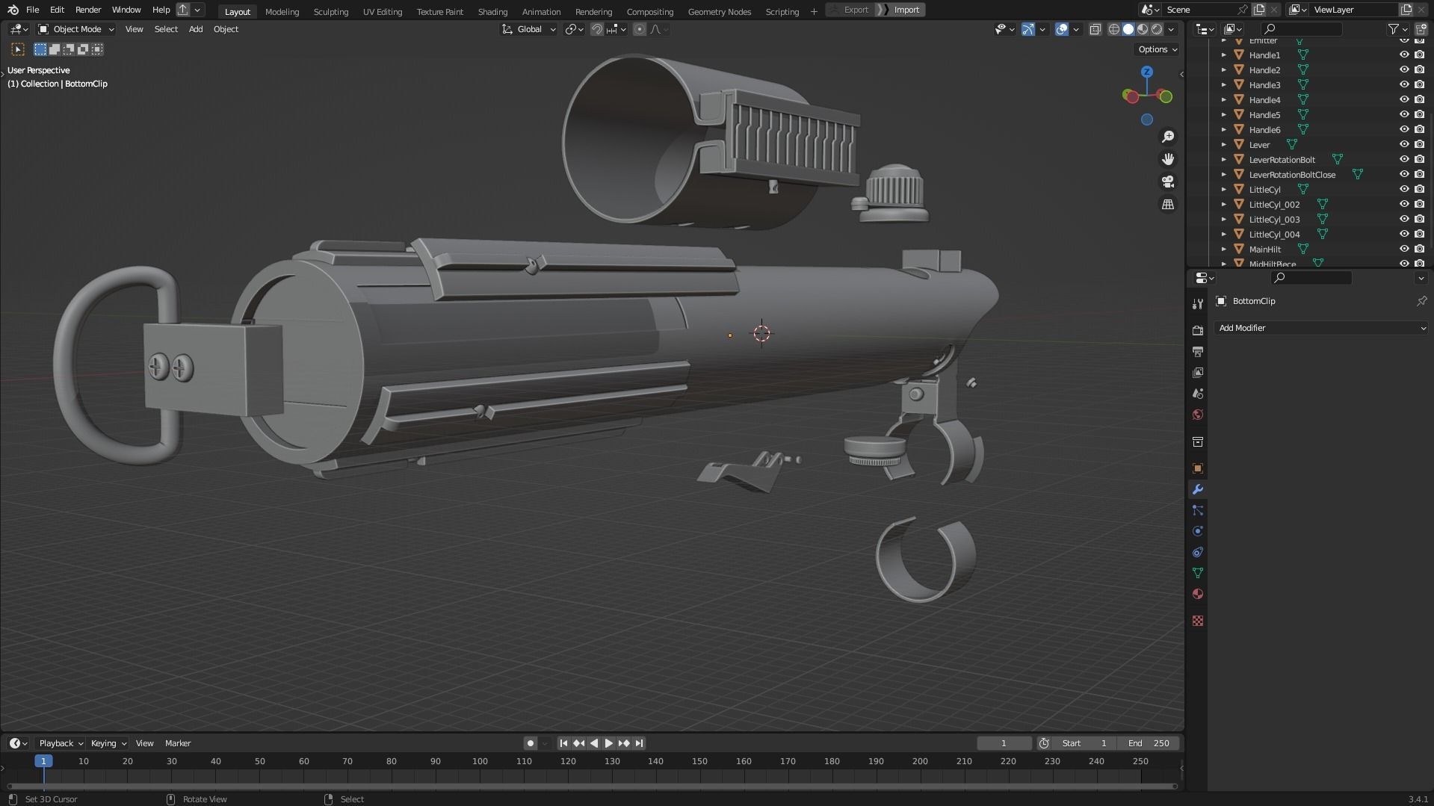The width and height of the screenshot is (1434, 806).
Task: Open the Output properties tab
Action: coord(1198,351)
